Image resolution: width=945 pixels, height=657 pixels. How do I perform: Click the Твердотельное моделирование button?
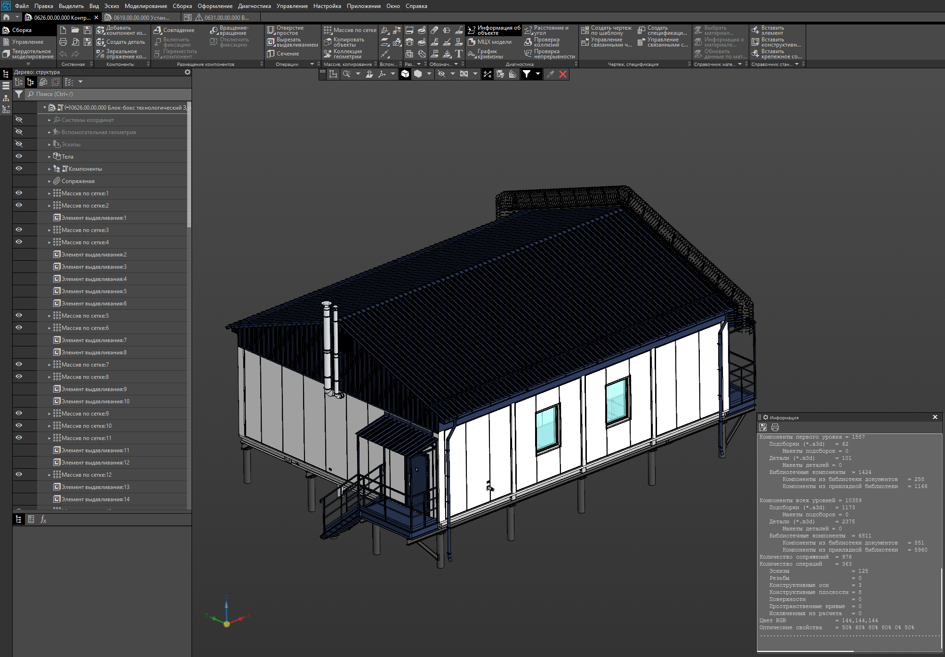click(x=28, y=54)
